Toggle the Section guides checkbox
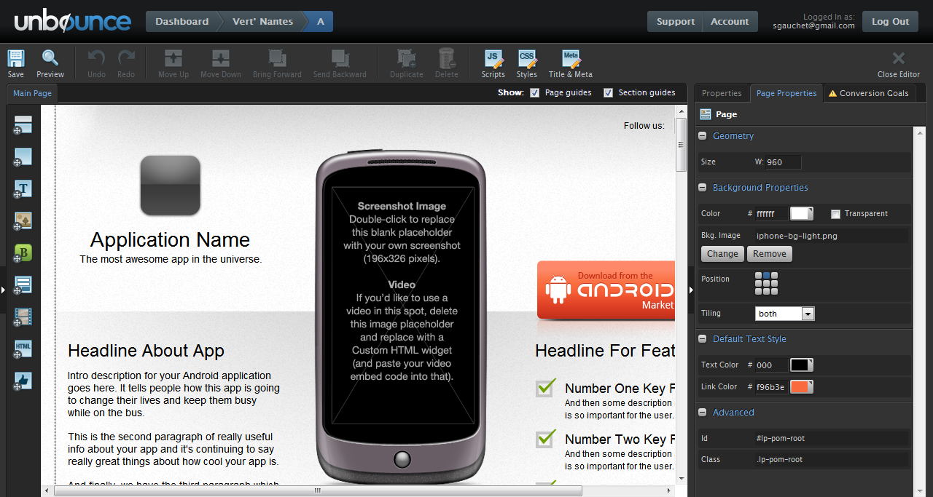933x497 pixels. coord(608,93)
